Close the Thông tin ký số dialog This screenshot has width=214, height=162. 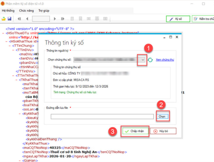pos(177,37)
